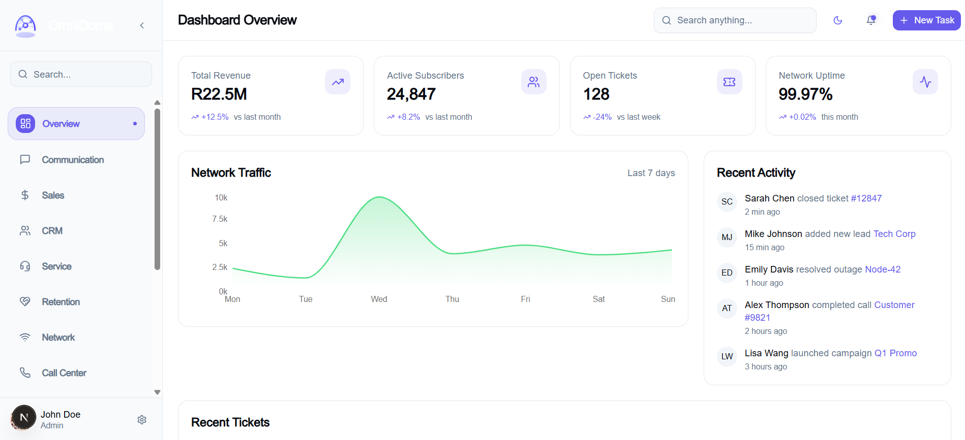The height and width of the screenshot is (440, 965).
Task: Click sidebar scrollbar up arrow
Action: [x=157, y=103]
